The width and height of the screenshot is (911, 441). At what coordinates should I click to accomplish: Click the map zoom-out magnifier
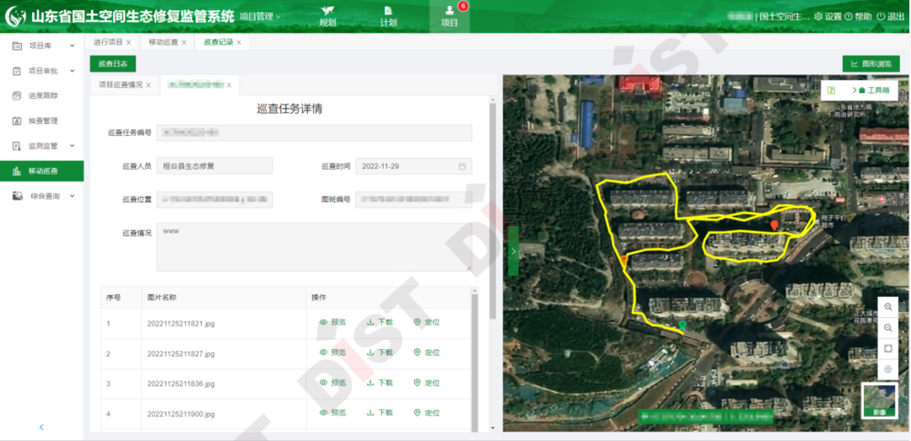(887, 328)
